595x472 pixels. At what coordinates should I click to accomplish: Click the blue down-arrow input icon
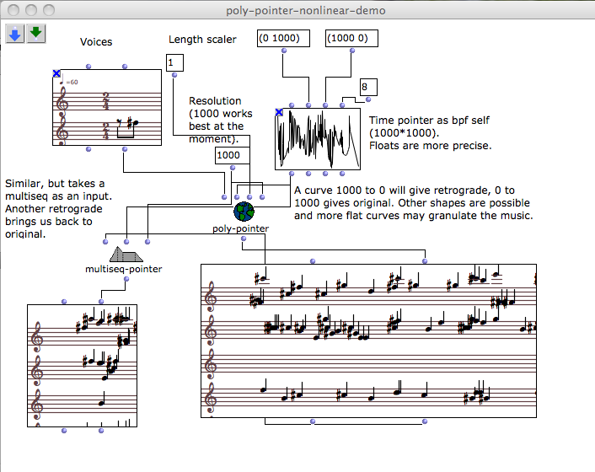tap(15, 33)
